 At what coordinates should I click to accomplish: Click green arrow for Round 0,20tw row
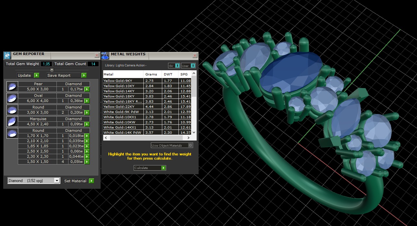pos(87,112)
